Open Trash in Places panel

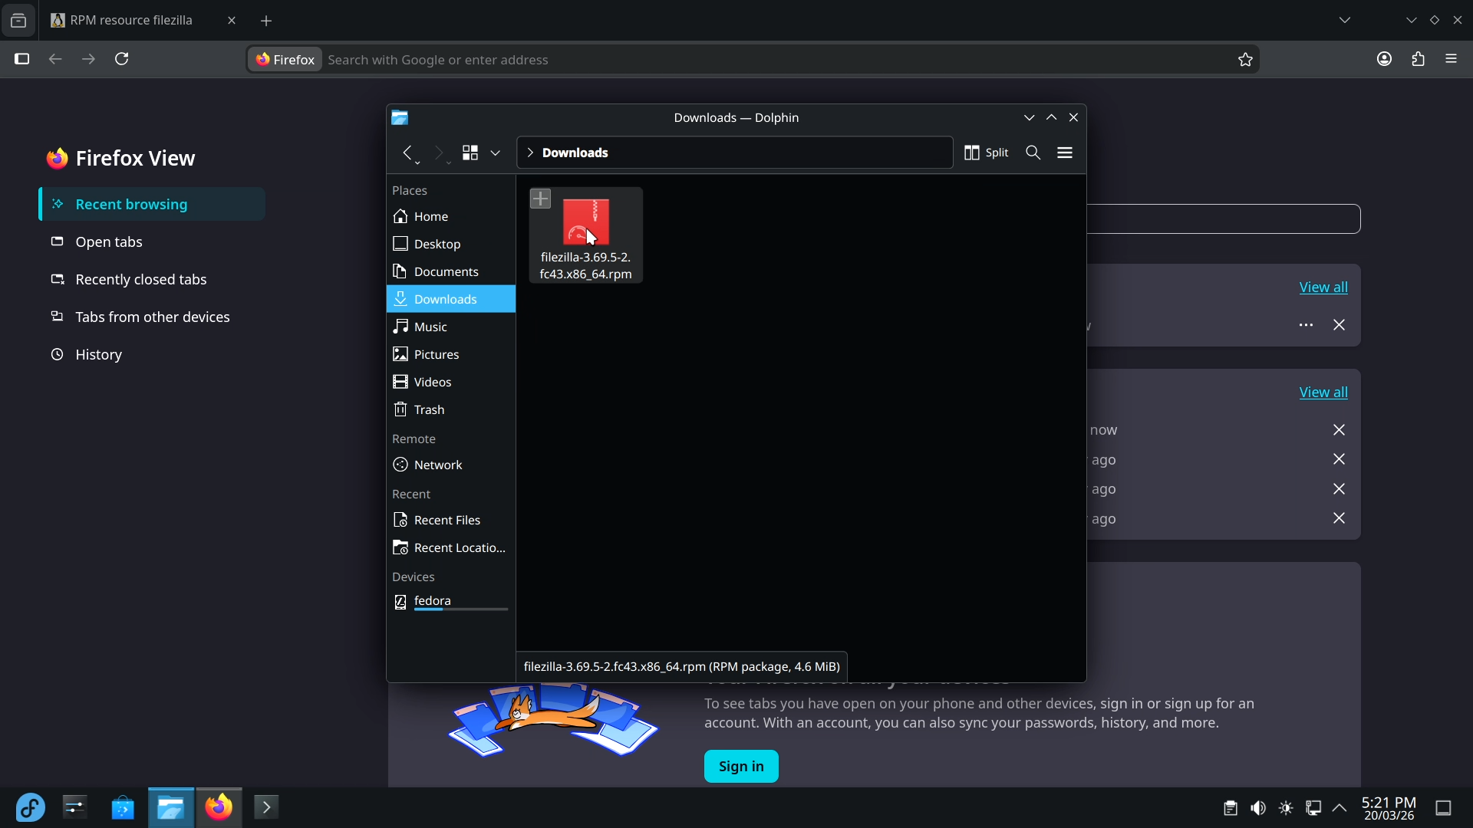(x=451, y=409)
